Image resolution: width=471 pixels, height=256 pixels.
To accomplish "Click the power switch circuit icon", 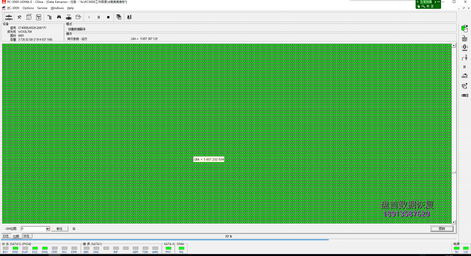I will click(x=464, y=57).
